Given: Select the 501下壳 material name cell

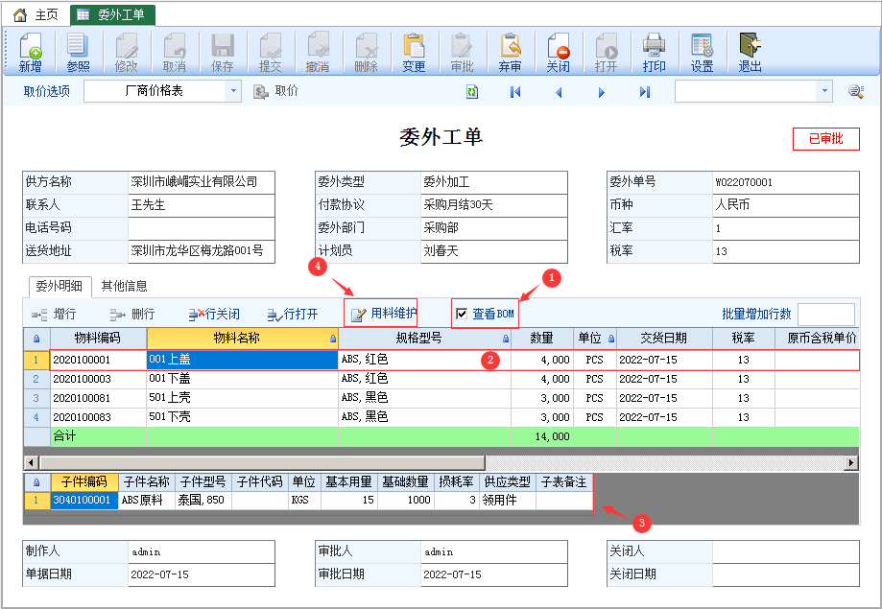Looking at the screenshot, I should pos(242,417).
